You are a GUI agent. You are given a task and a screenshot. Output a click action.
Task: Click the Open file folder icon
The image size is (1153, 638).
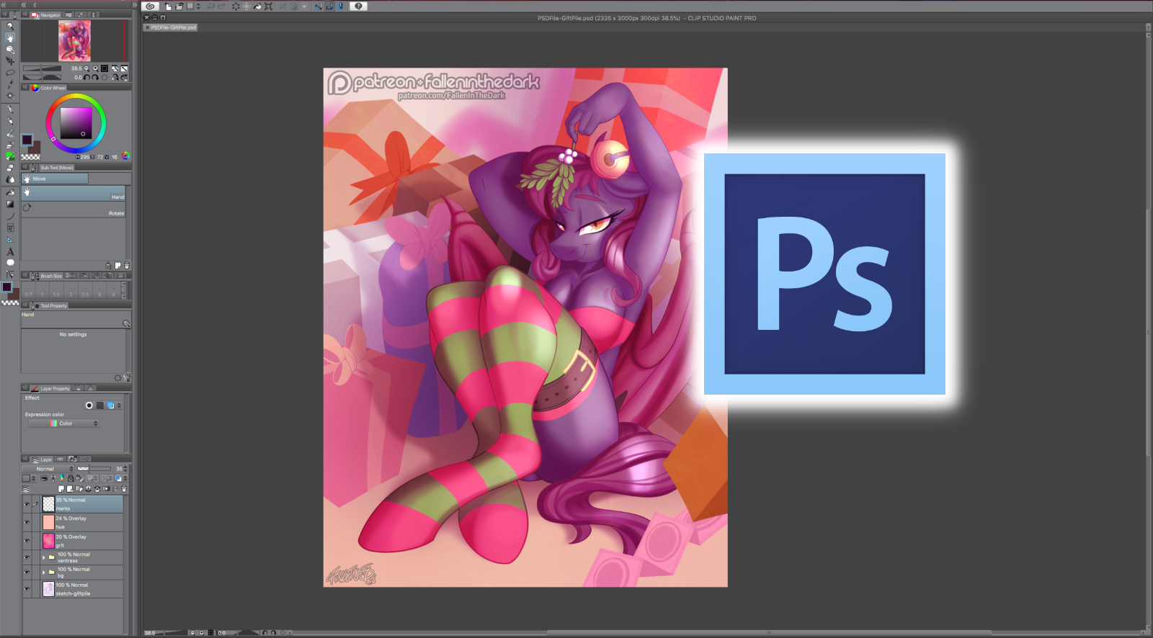[179, 6]
